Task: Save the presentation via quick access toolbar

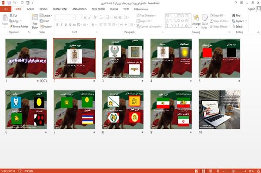Action: [9, 3]
